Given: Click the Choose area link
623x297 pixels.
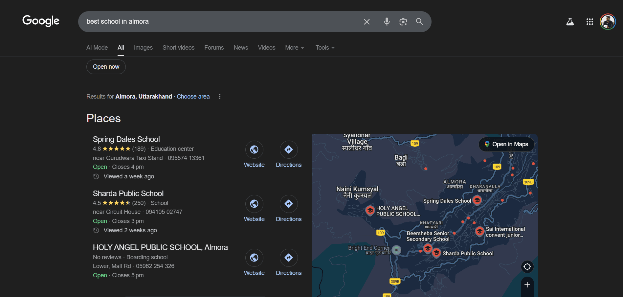Looking at the screenshot, I should [x=193, y=97].
